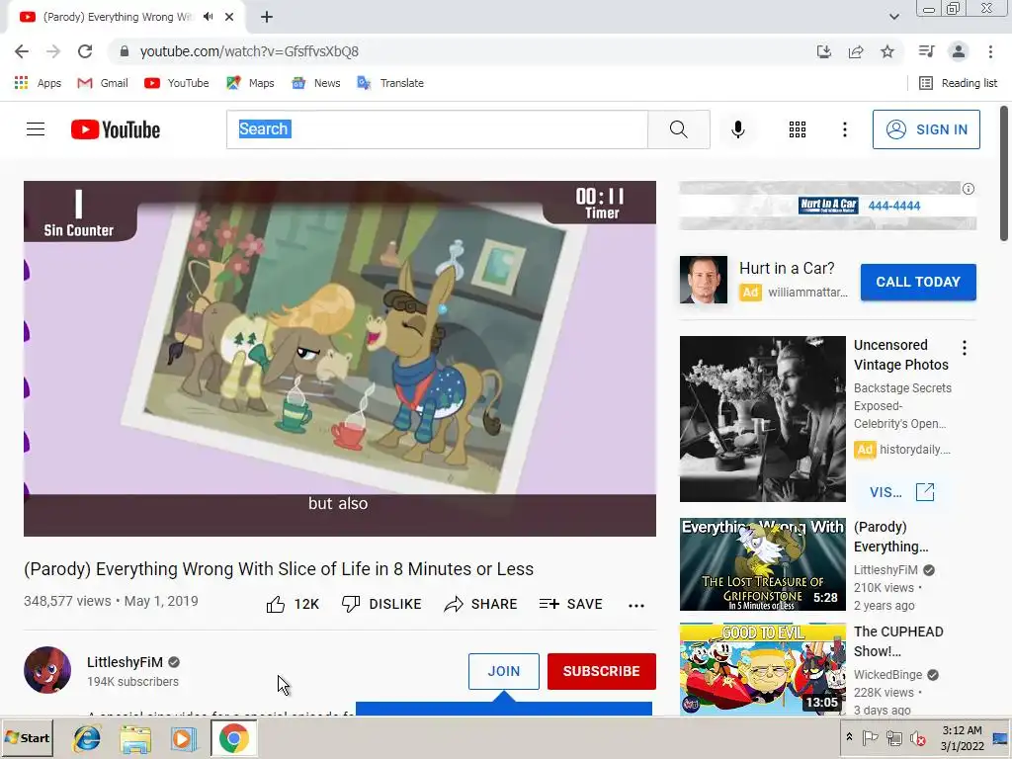Open the Reading list panel

(x=958, y=83)
